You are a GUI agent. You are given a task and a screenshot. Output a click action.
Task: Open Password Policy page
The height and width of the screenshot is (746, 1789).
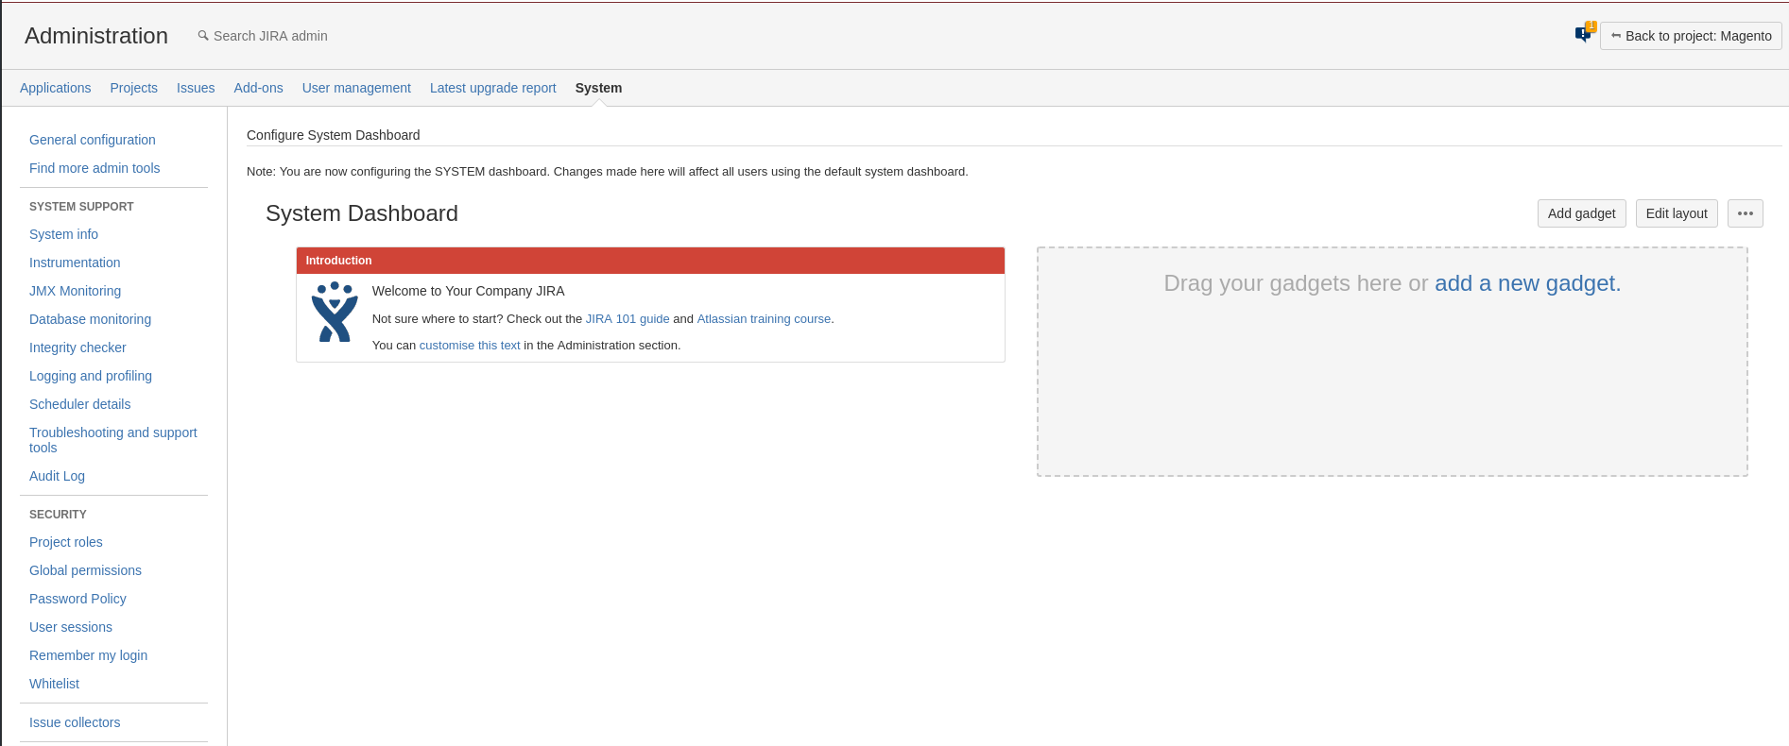tap(77, 599)
